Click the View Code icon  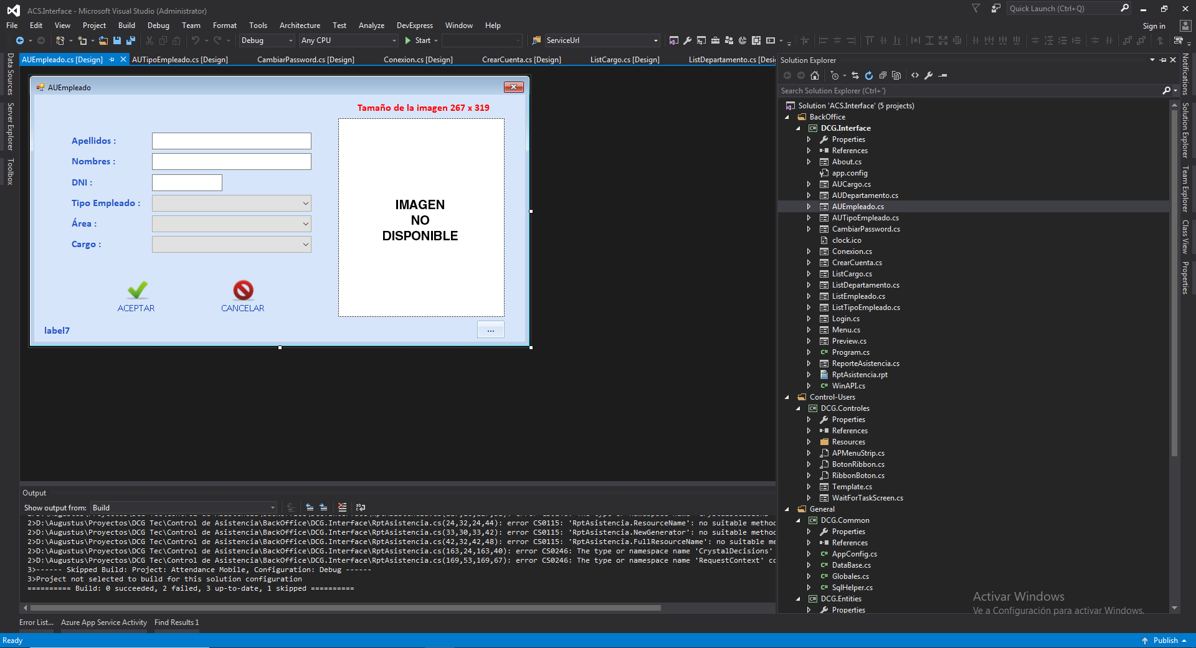pos(914,75)
